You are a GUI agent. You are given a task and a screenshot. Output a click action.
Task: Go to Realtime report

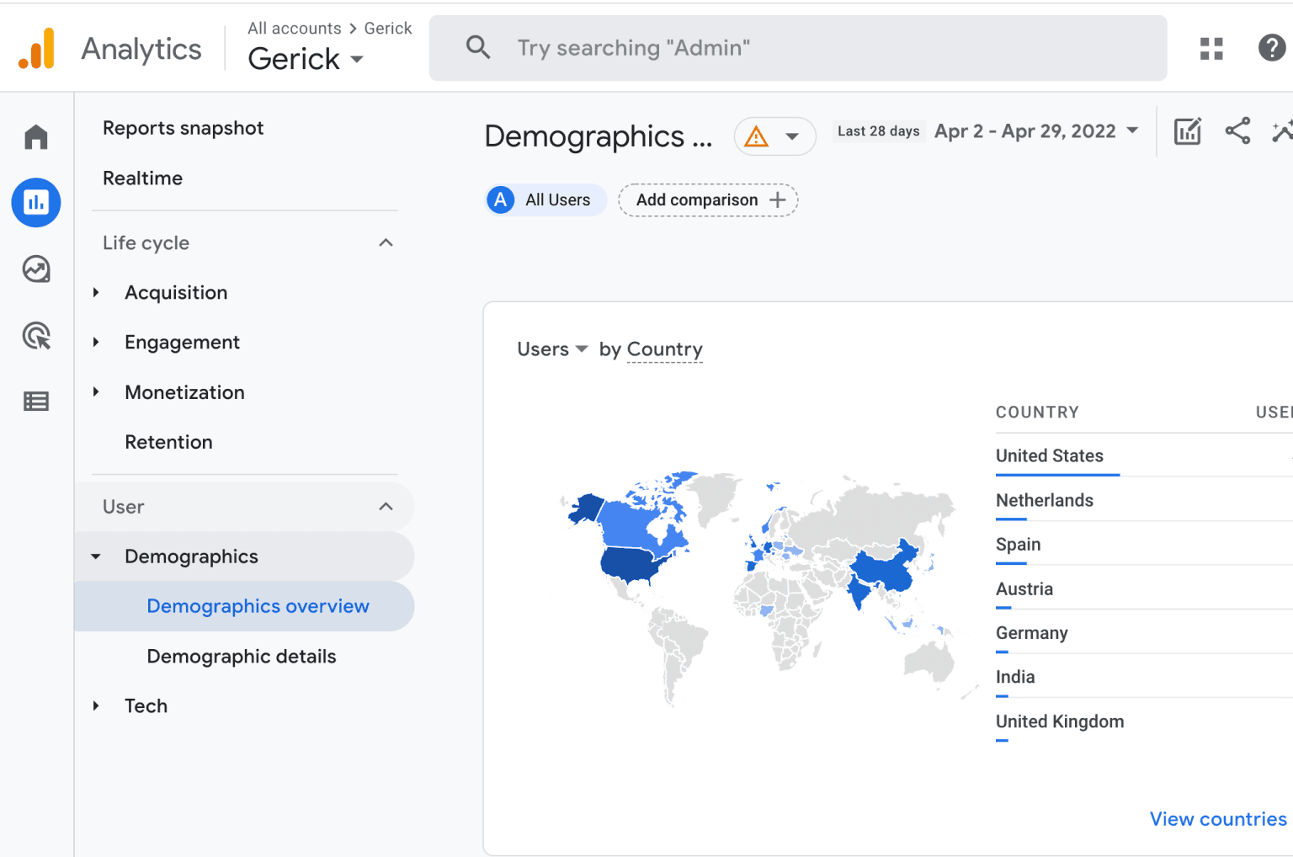point(142,178)
